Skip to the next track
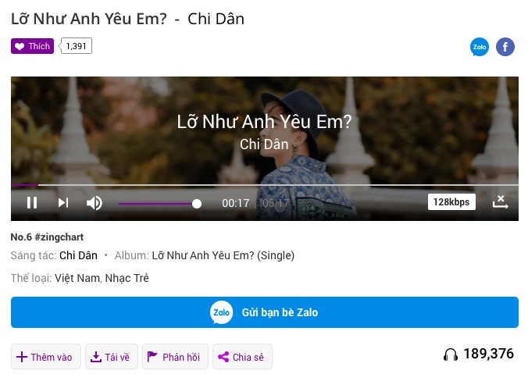The width and height of the screenshot is (528, 374). tap(63, 203)
